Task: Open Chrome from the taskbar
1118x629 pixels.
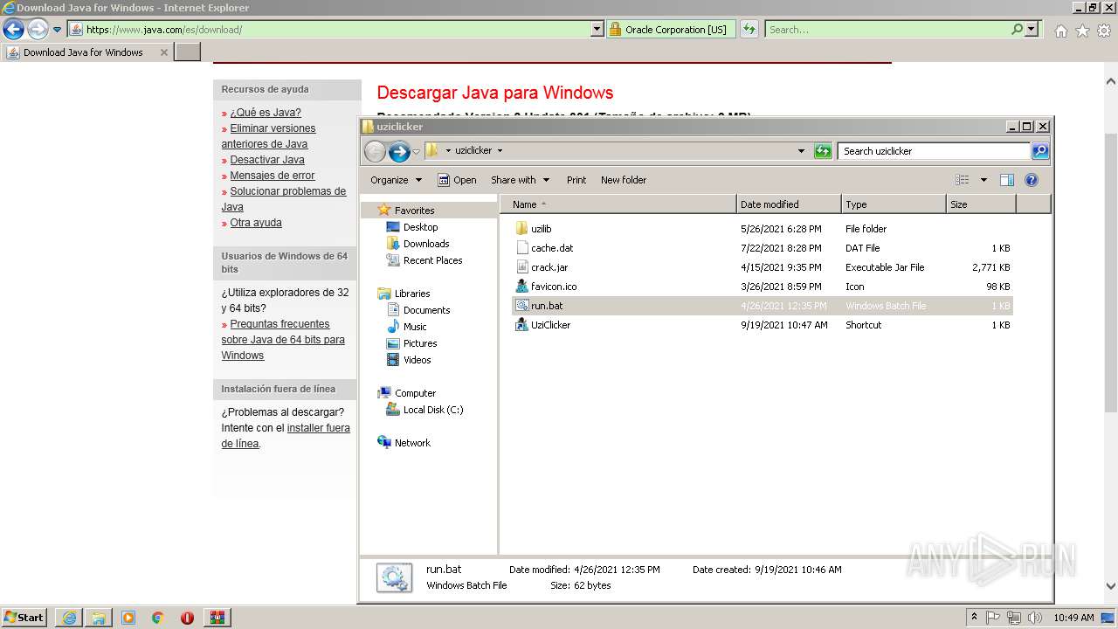Action: pyautogui.click(x=158, y=618)
